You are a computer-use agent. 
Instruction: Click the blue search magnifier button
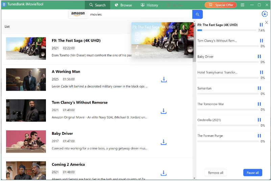pyautogui.click(x=197, y=14)
